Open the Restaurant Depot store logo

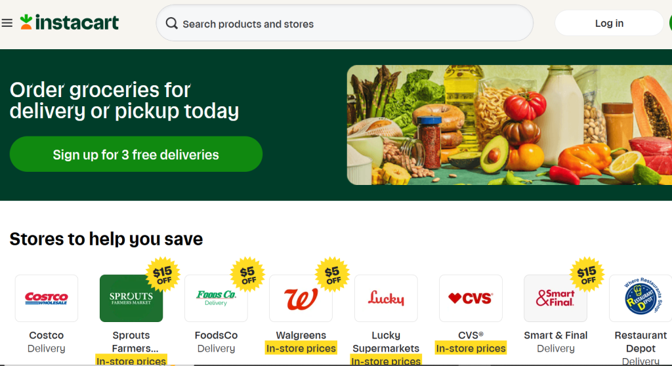[x=640, y=298]
